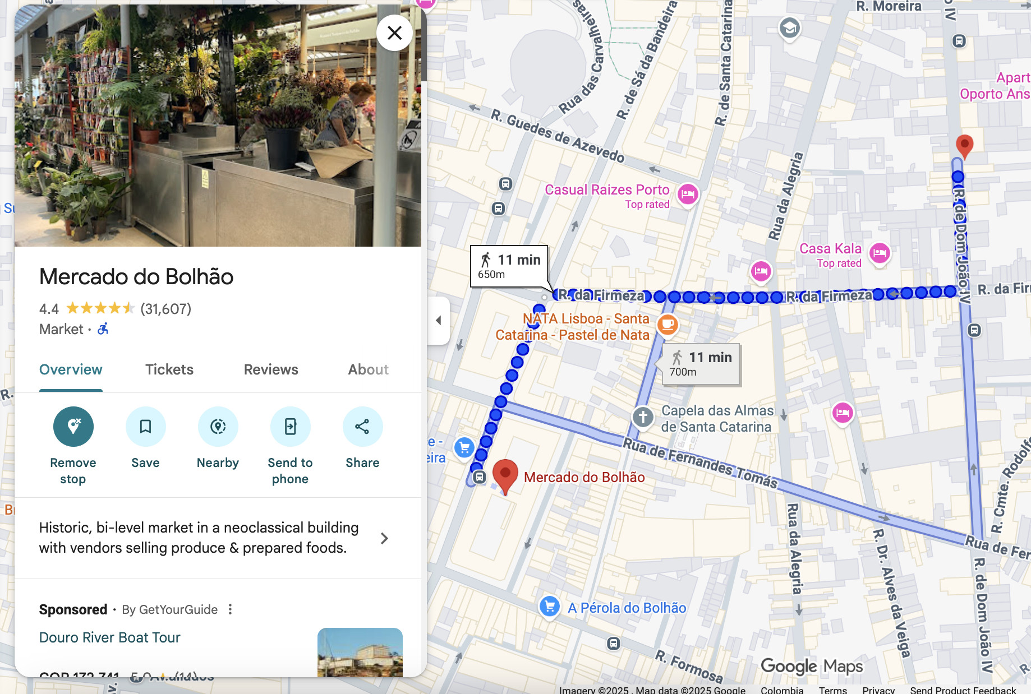The image size is (1031, 694).
Task: Open sponsored ad options three-dot menu
Action: [230, 609]
